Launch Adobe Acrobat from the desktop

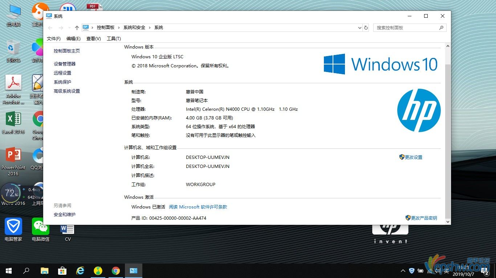pyautogui.click(x=13, y=89)
